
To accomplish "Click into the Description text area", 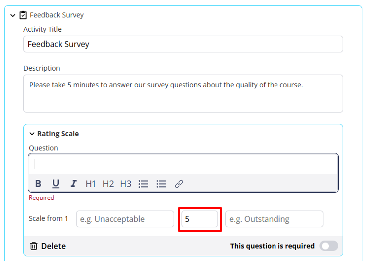I will (x=183, y=93).
